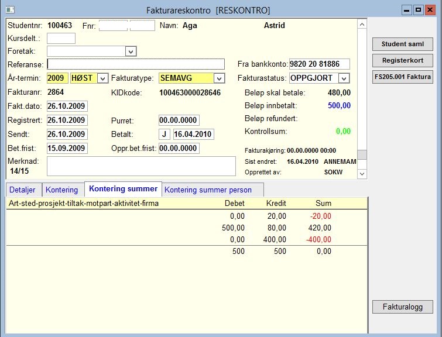Click the Art-sted-prosjekt column header
Viewport: 442px width, 337px height.
(x=84, y=204)
